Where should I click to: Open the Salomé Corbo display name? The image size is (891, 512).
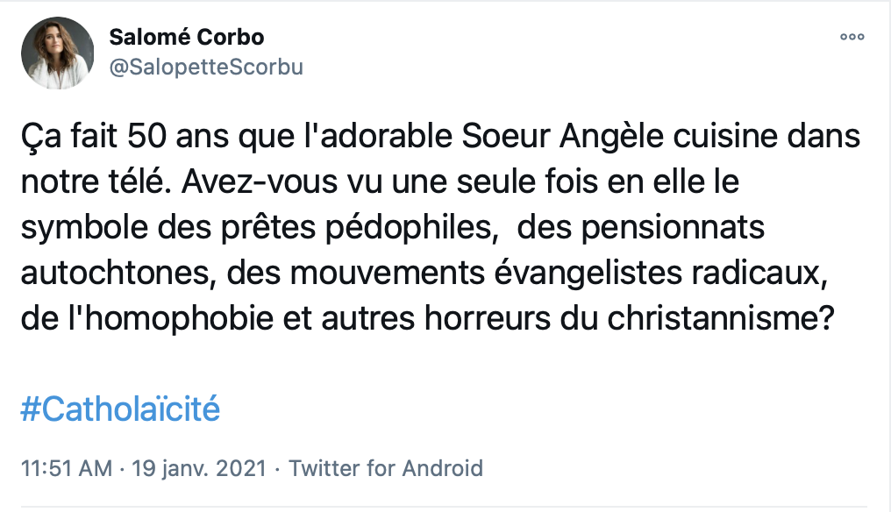pyautogui.click(x=186, y=38)
